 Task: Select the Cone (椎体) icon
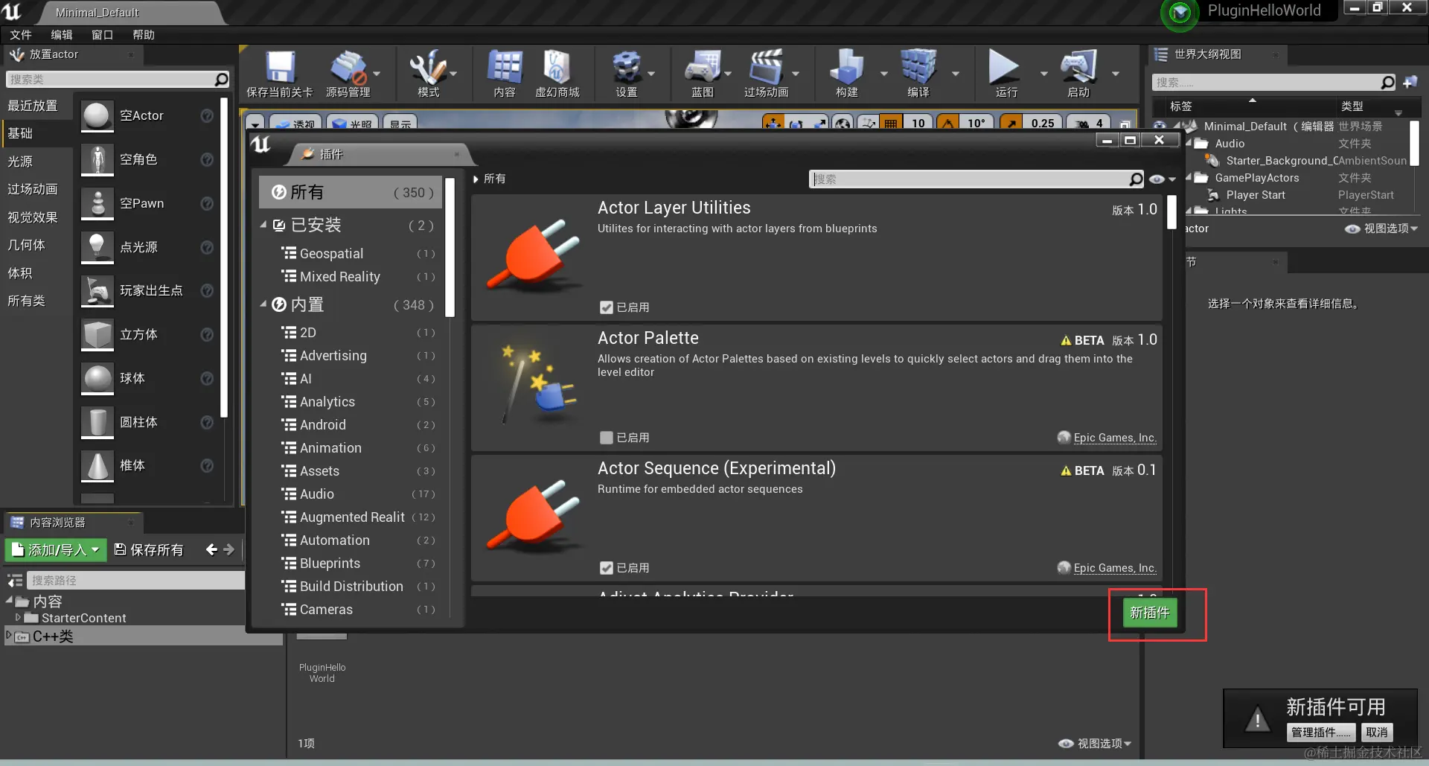pyautogui.click(x=97, y=466)
